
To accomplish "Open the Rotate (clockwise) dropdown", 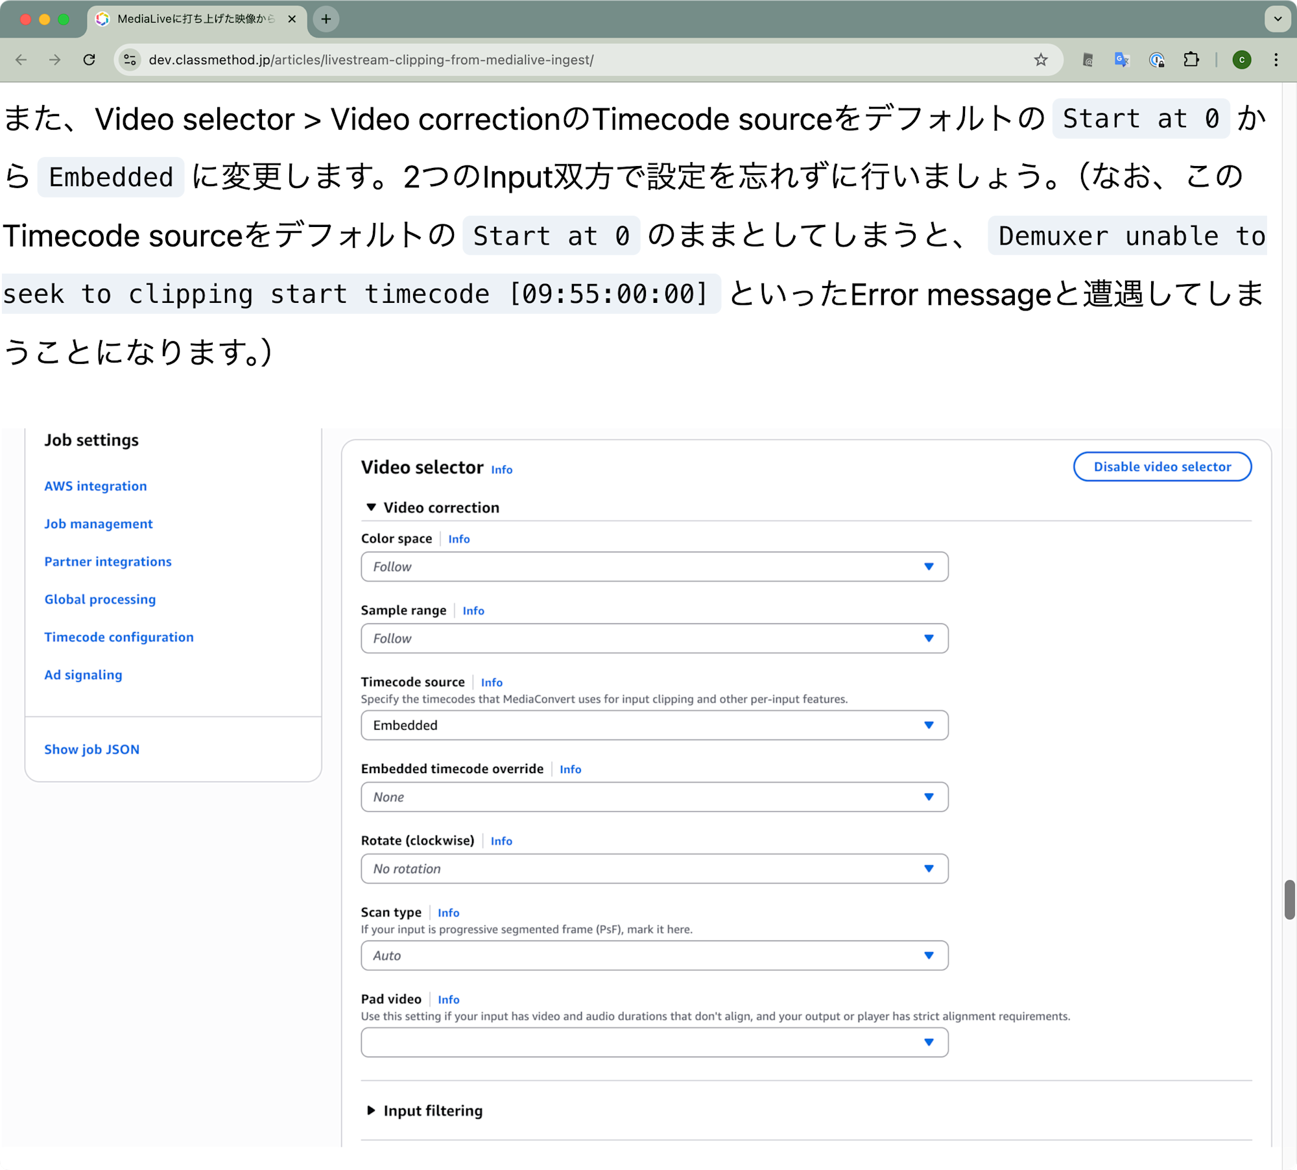I will [654, 869].
